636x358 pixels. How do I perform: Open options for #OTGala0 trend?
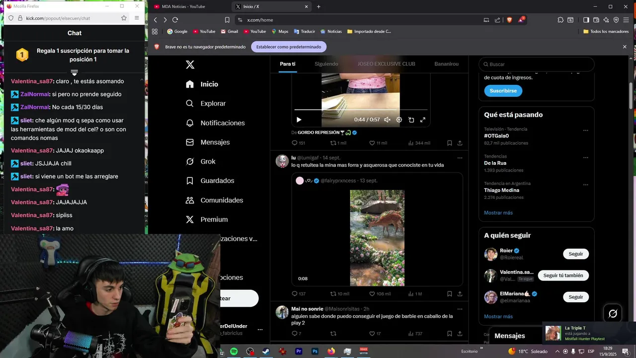pos(585,131)
